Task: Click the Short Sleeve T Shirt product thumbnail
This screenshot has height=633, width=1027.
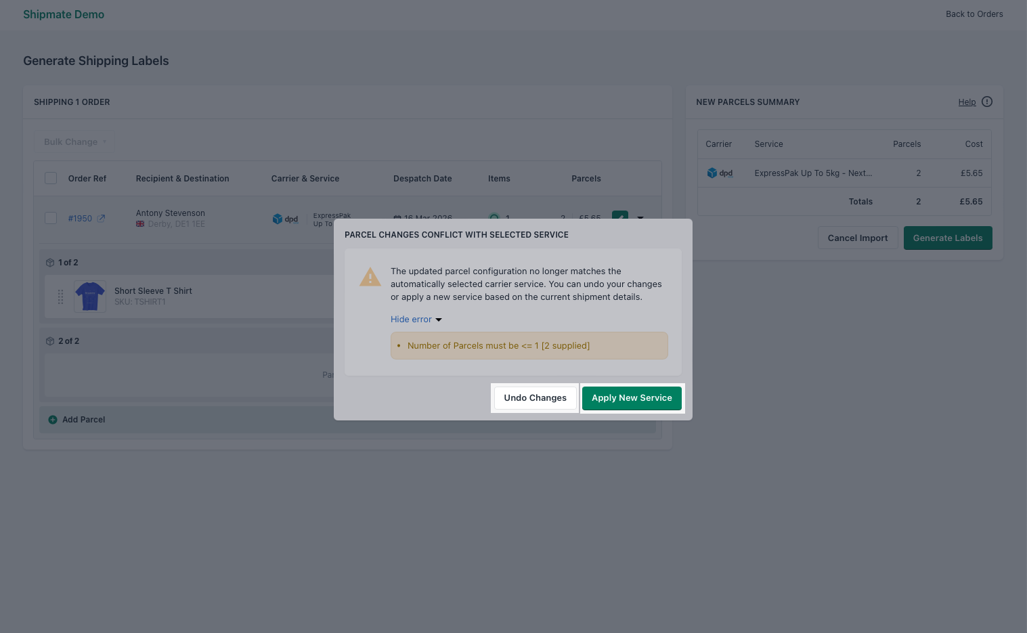Action: (x=89, y=296)
